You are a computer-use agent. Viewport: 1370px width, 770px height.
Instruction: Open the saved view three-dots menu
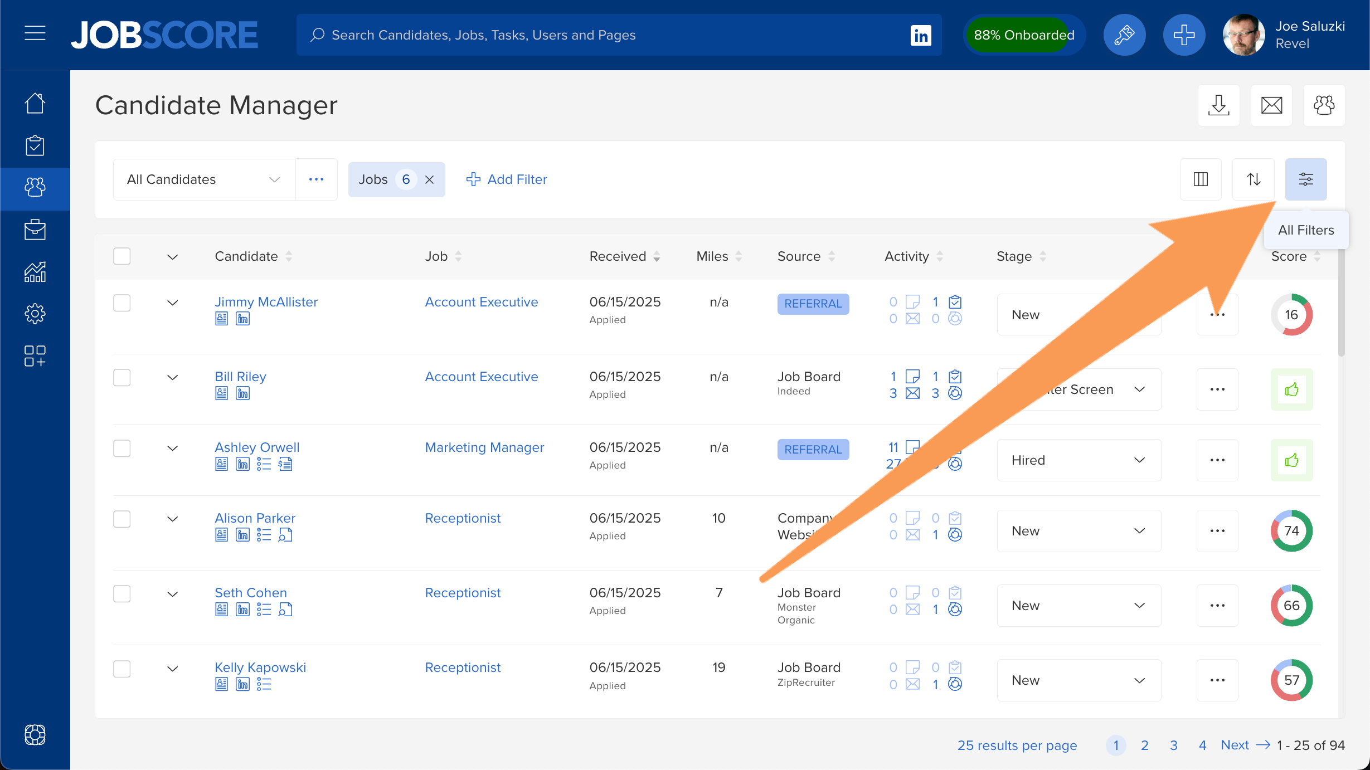[316, 179]
